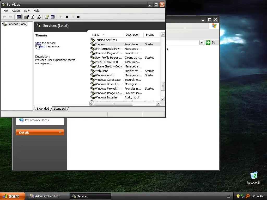Switch to the Extended tab
The image size is (267, 200).
click(x=43, y=109)
